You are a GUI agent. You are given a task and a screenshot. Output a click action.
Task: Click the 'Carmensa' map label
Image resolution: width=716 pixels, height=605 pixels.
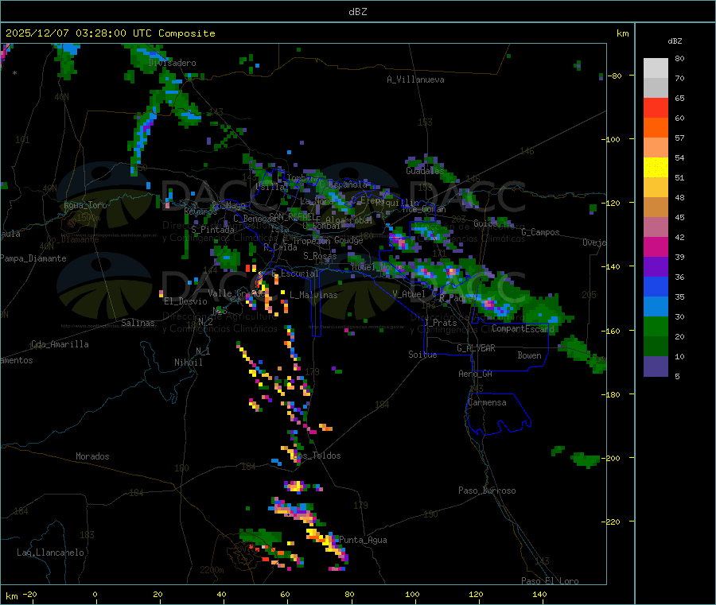coord(487,402)
